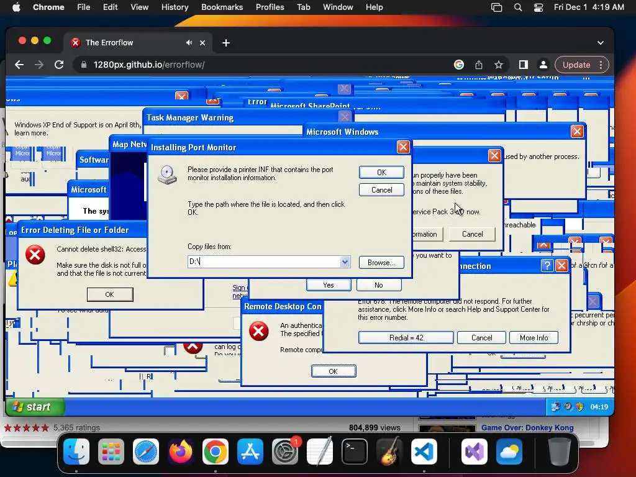Cancel the Installing Port Monitor dialog
The height and width of the screenshot is (477, 636).
[x=381, y=190]
